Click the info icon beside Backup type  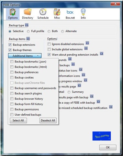click(27, 25)
